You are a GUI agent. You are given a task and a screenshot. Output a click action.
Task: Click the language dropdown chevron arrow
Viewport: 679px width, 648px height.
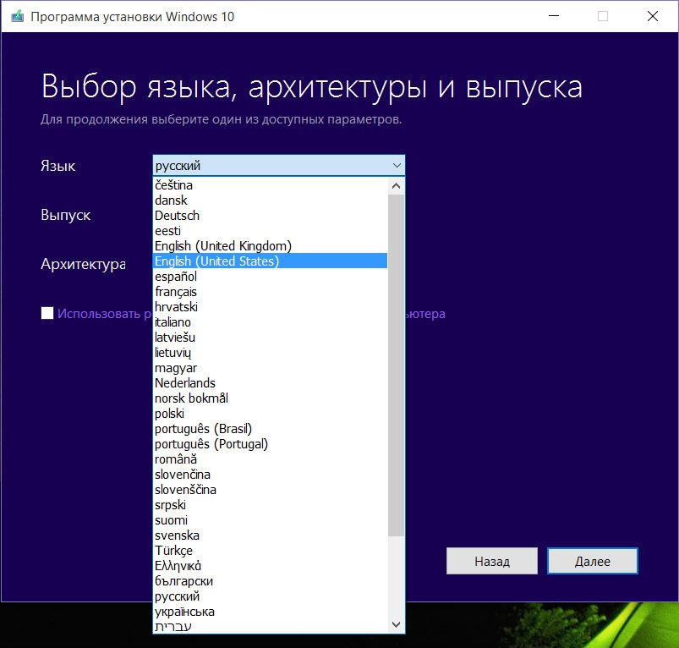(397, 166)
